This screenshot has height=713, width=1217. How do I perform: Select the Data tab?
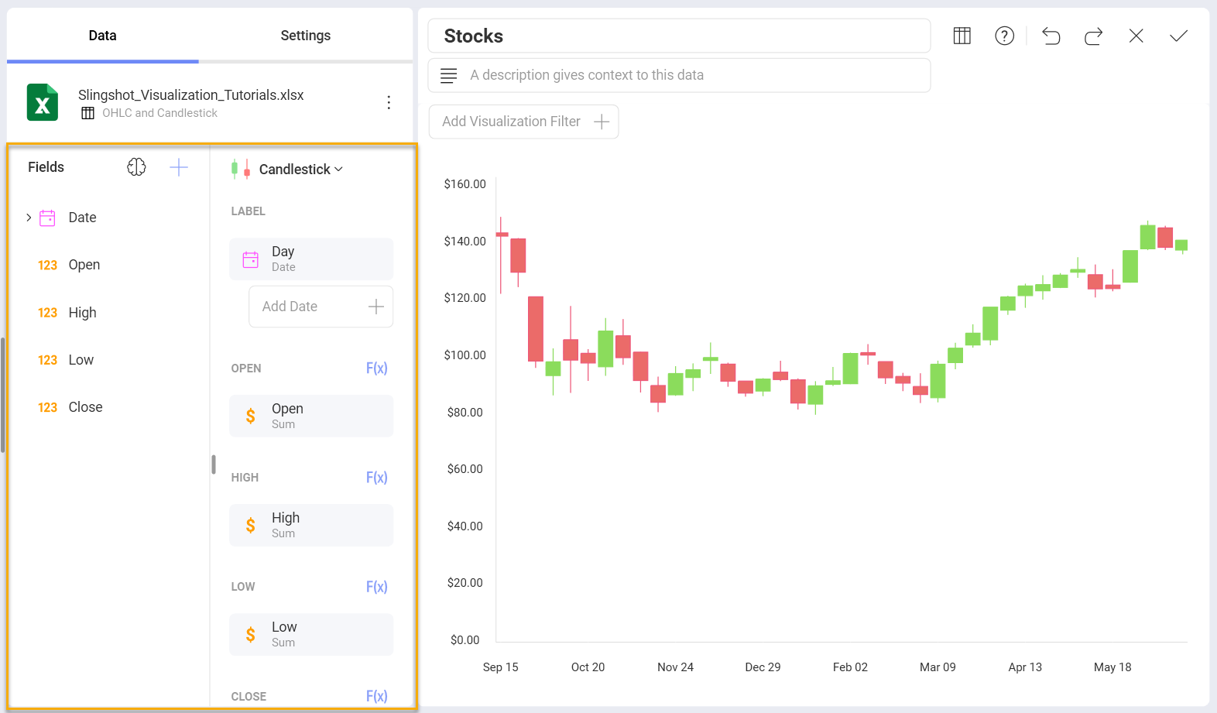[102, 36]
